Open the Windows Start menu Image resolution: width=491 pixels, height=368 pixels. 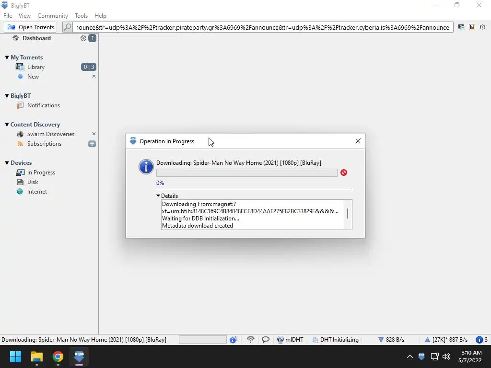(15, 356)
